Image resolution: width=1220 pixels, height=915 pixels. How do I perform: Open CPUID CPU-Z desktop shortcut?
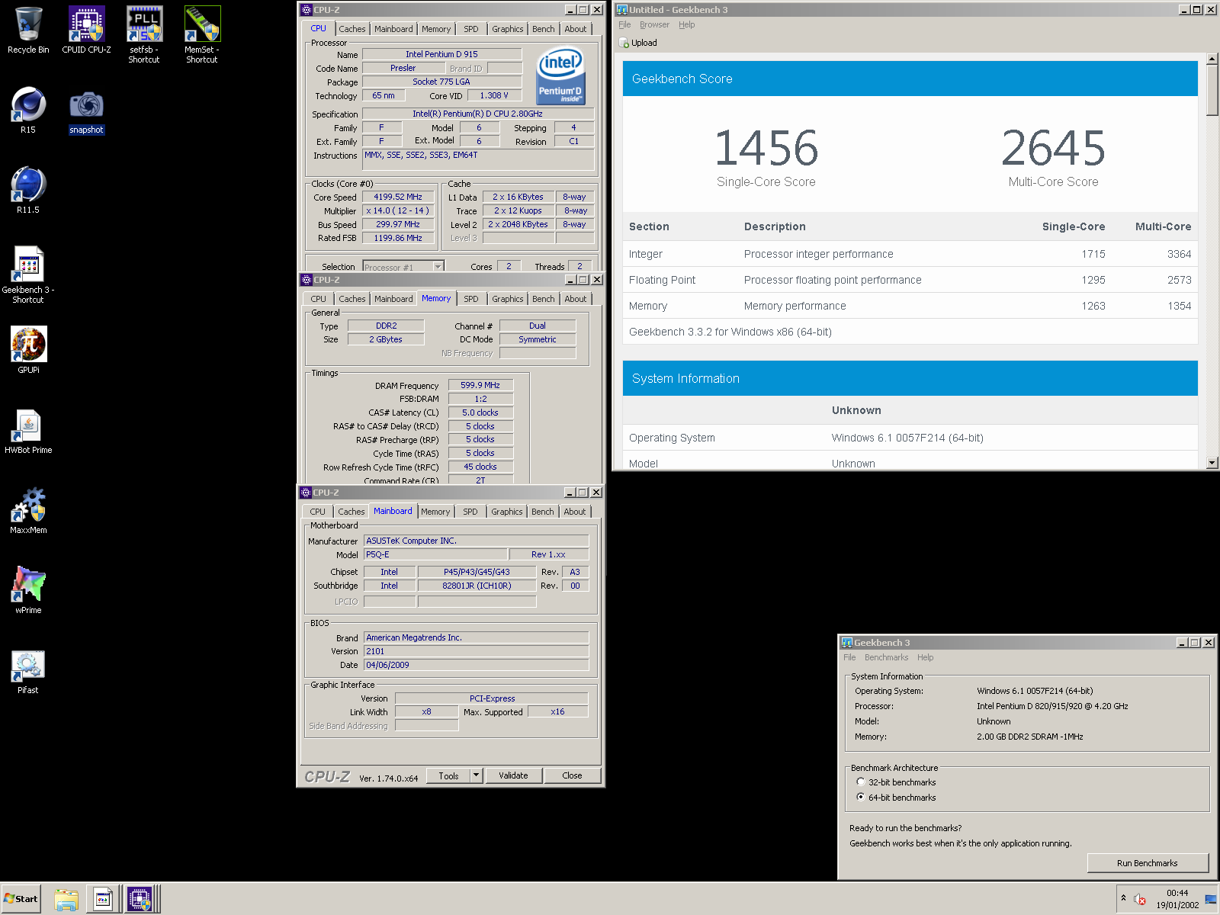(x=86, y=30)
